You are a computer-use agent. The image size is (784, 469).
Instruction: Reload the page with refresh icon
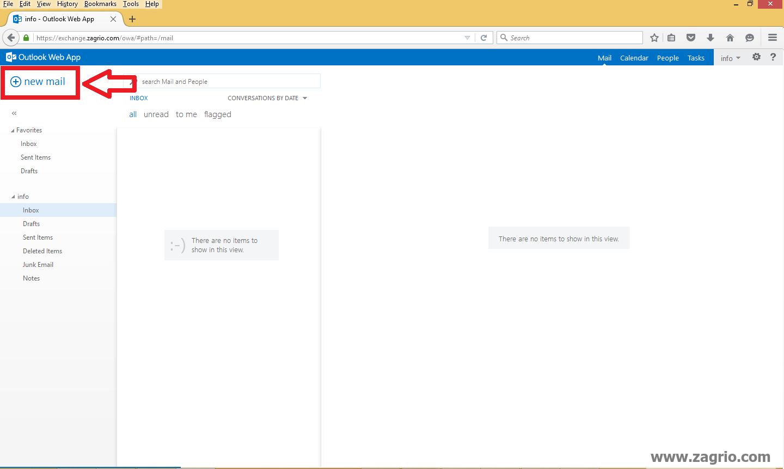[483, 38]
